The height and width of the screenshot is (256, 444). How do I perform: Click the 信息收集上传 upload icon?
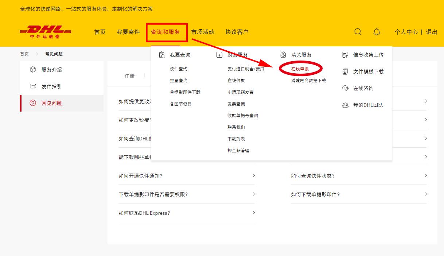346,54
